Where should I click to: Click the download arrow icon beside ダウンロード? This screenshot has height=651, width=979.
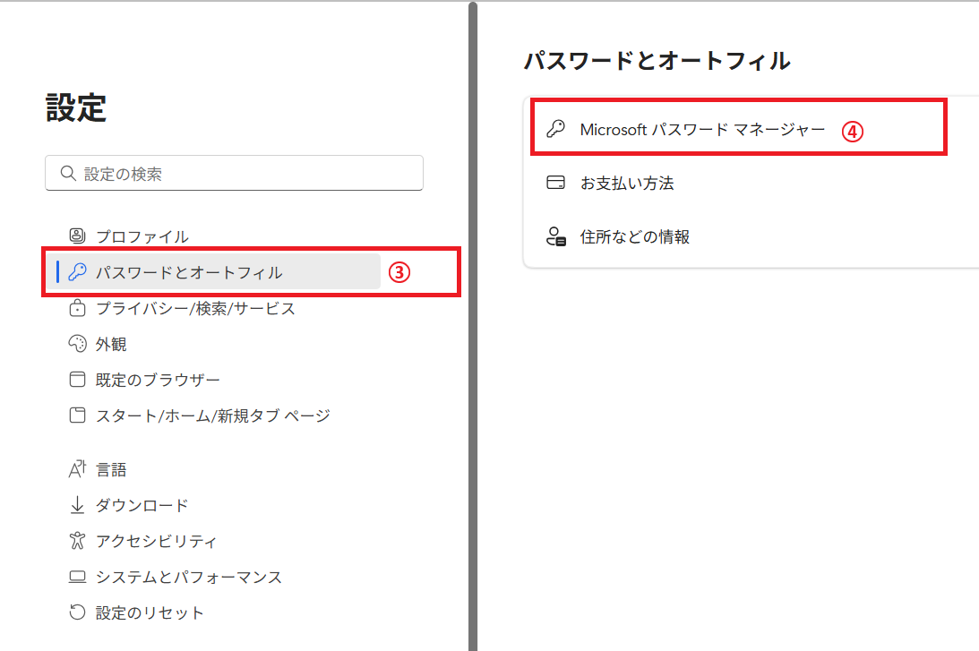(x=77, y=505)
